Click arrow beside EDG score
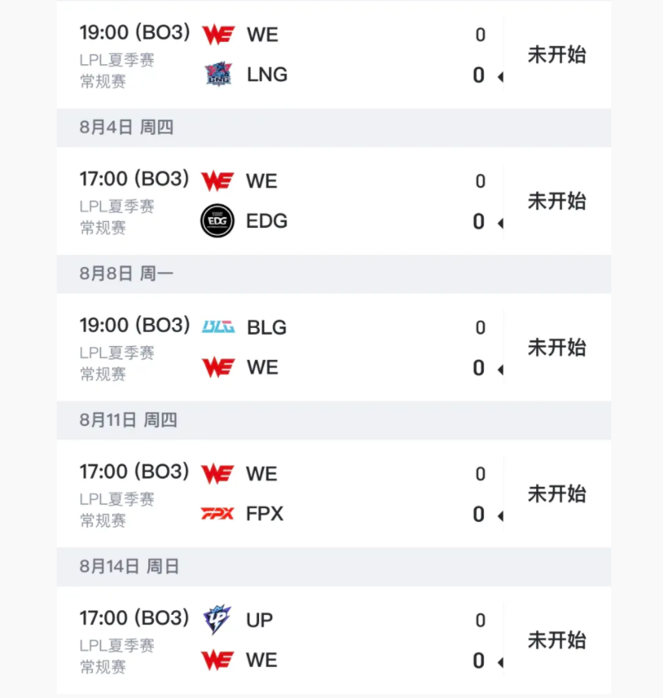 click(x=500, y=224)
